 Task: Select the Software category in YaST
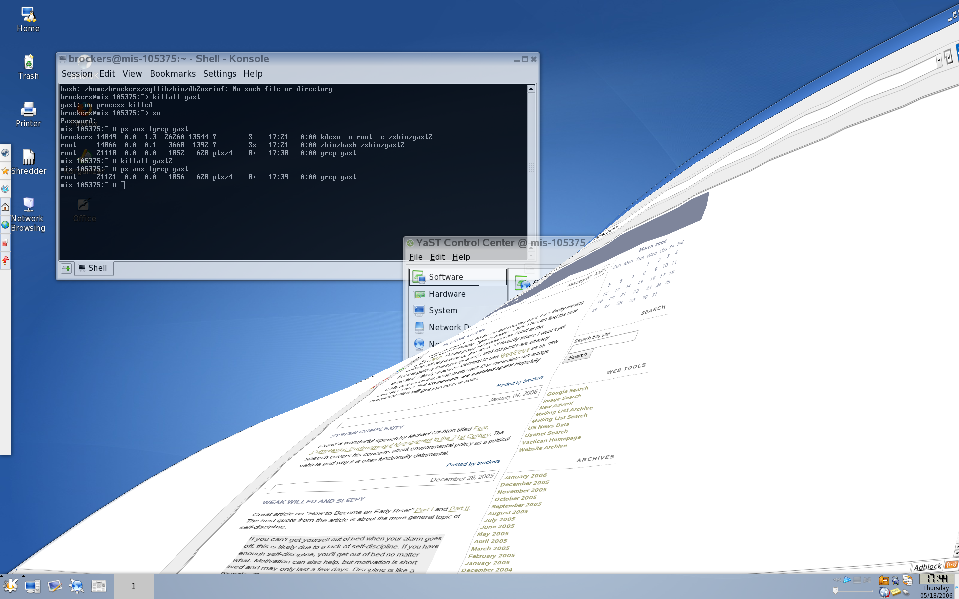pyautogui.click(x=458, y=277)
